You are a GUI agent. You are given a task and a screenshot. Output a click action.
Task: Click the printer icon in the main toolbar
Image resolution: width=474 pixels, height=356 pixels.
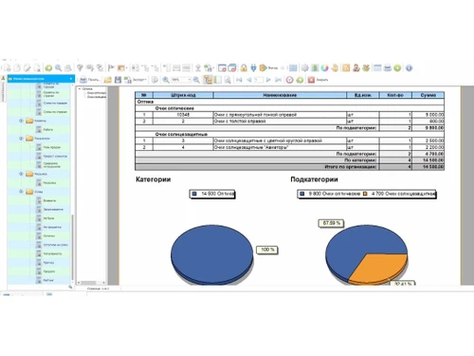(388, 67)
